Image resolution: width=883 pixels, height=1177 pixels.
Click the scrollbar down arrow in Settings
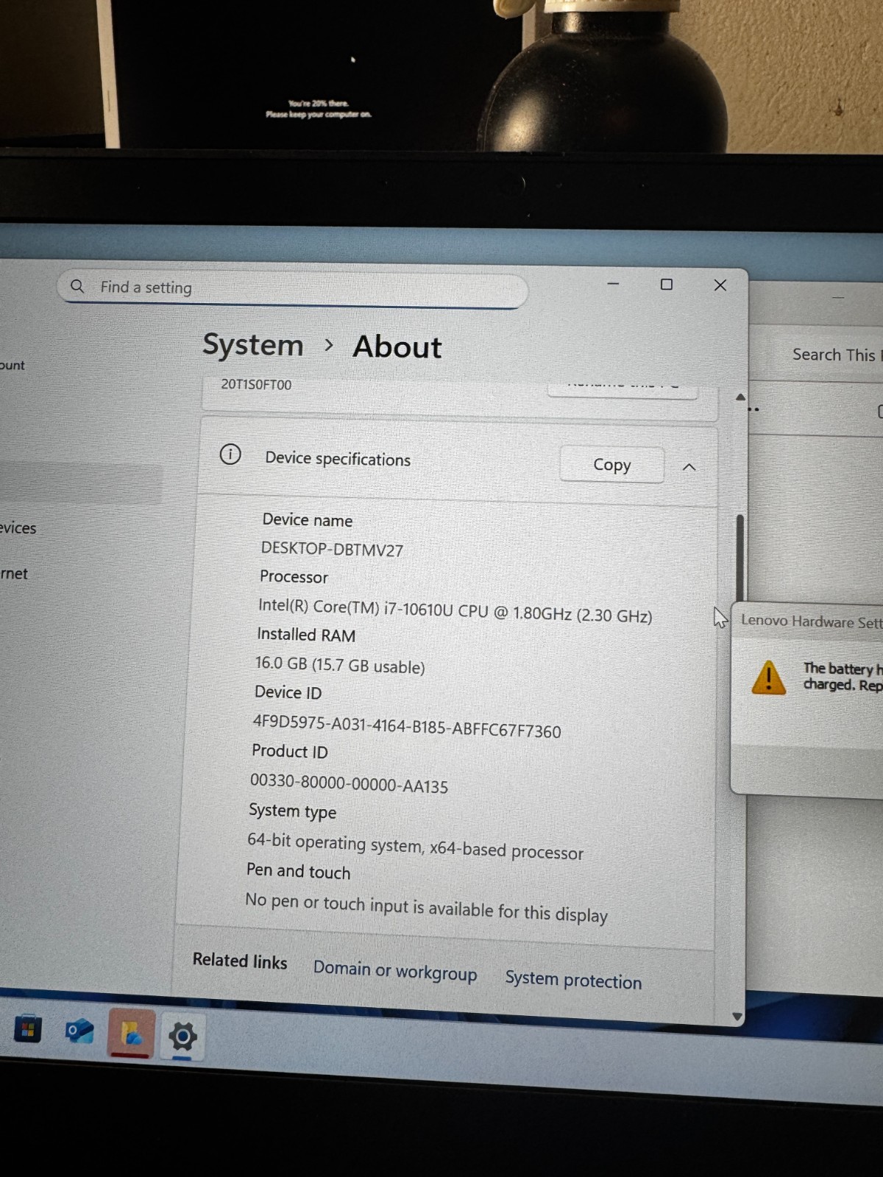click(x=737, y=1017)
